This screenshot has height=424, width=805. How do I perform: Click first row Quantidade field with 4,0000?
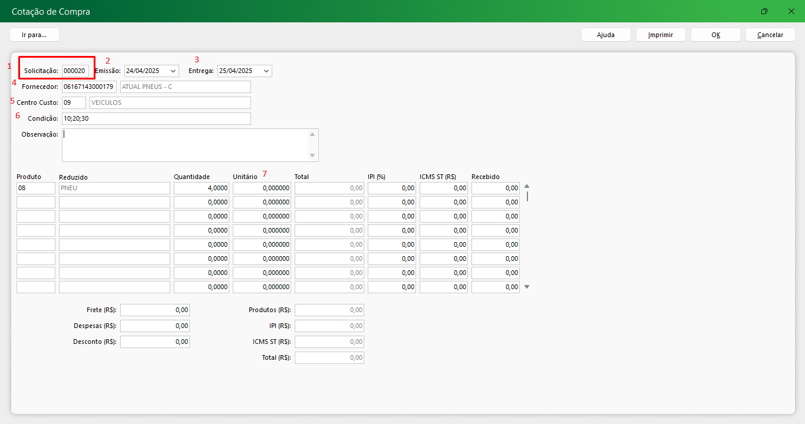201,188
